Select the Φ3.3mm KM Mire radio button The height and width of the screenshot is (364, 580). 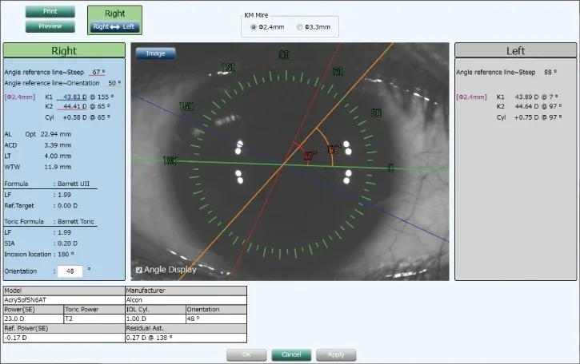(x=300, y=27)
